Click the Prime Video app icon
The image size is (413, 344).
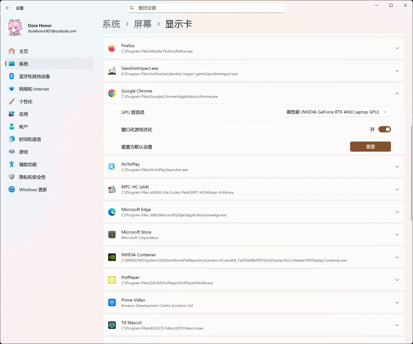[x=112, y=302]
